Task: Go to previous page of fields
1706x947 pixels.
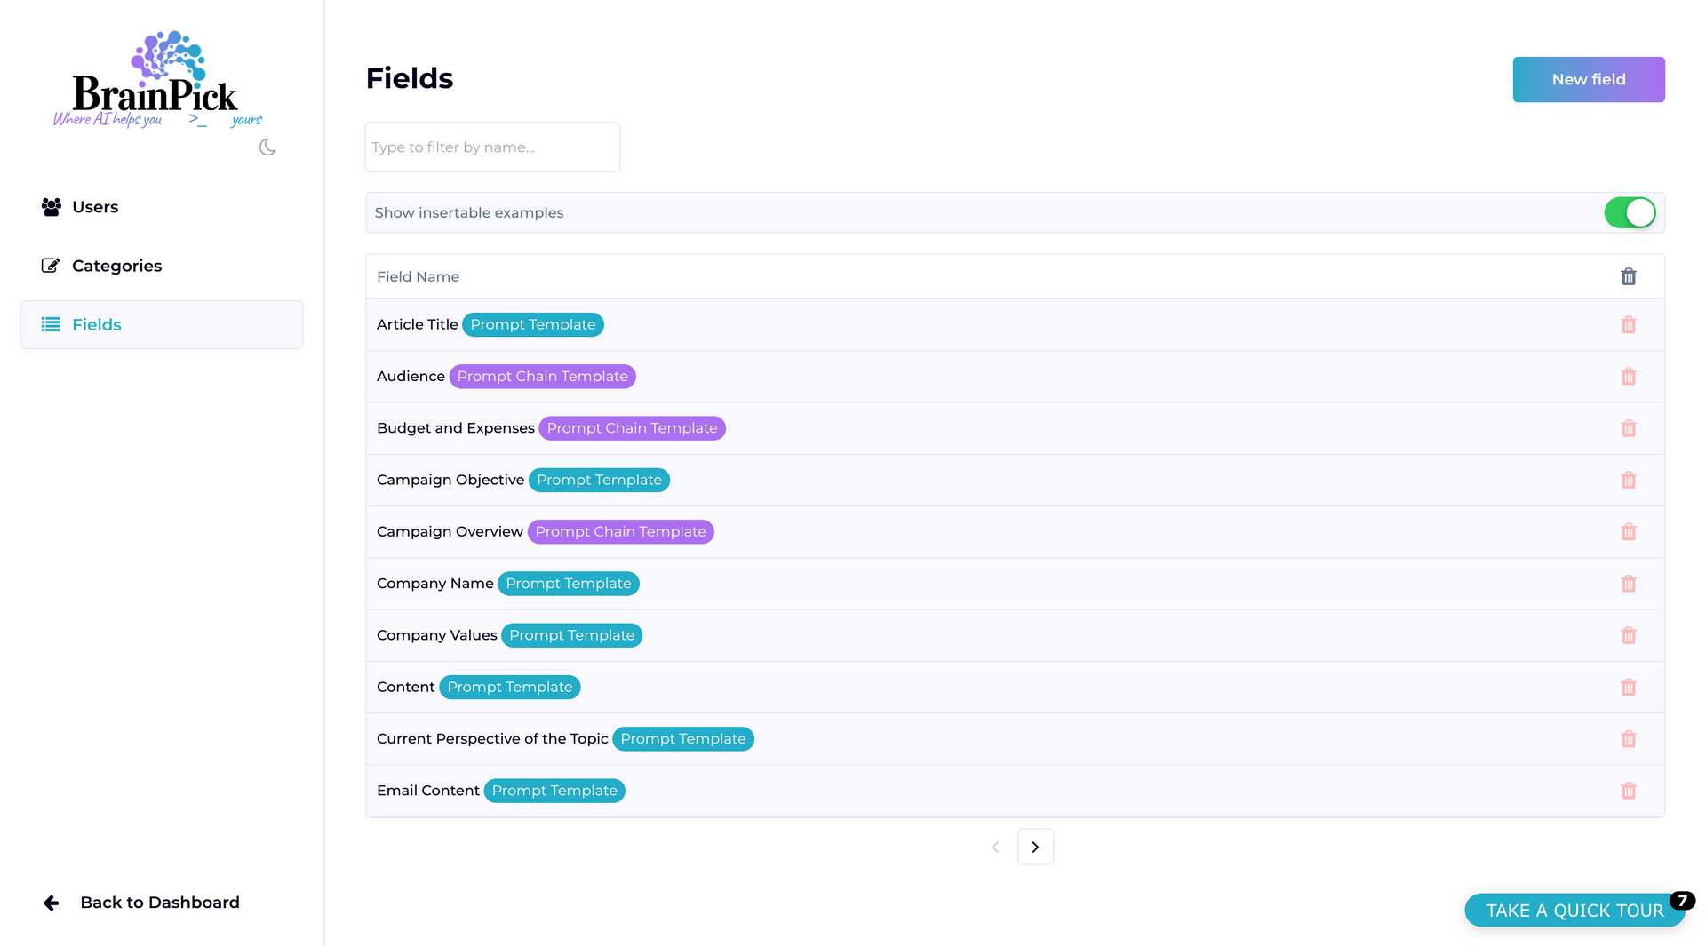Action: [995, 848]
